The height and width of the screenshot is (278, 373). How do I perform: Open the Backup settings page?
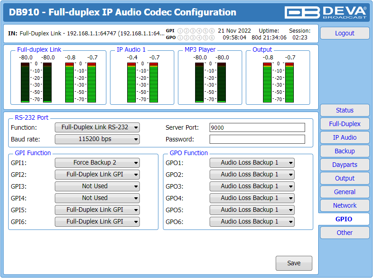tap(344, 151)
